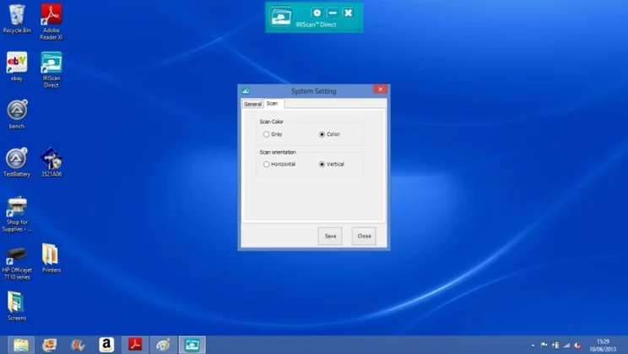Select Gray scan color option
628x354 pixels.
(x=267, y=134)
